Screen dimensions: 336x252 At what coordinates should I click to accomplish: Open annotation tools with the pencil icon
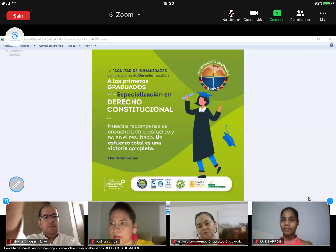click(x=16, y=184)
